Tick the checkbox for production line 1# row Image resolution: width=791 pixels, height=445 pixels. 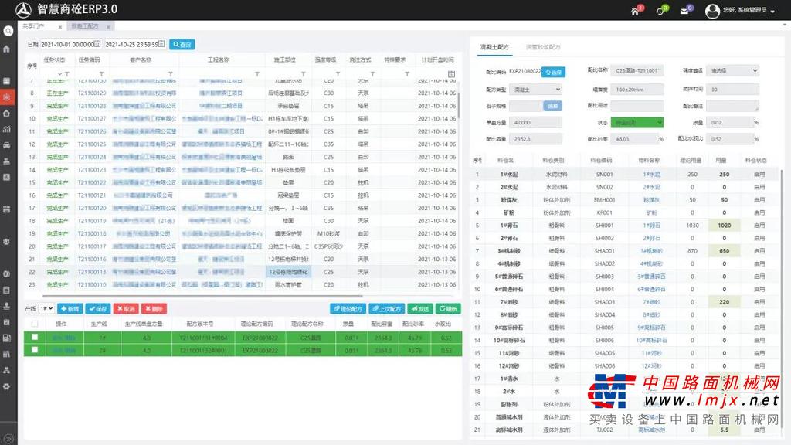(x=35, y=337)
